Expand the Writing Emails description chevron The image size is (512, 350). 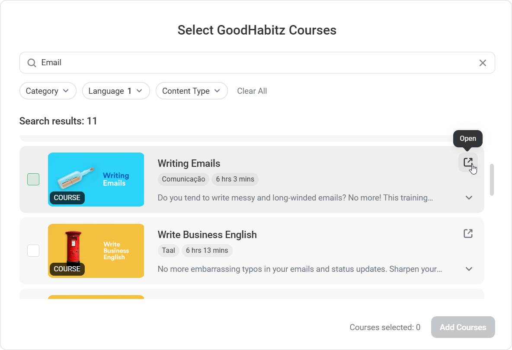[469, 197]
